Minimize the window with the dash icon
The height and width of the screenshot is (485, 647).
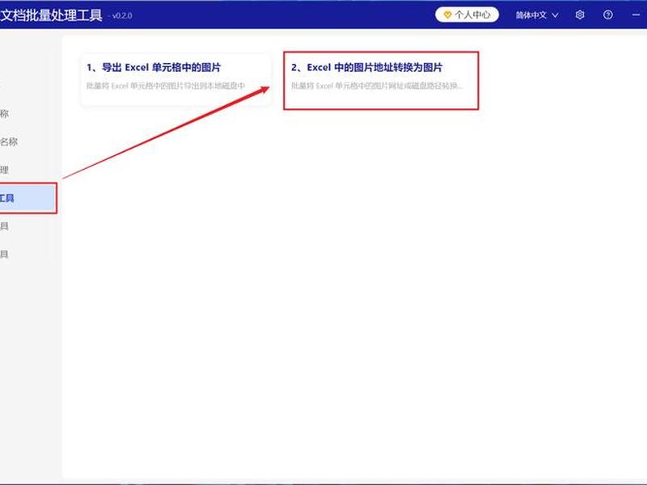[636, 15]
